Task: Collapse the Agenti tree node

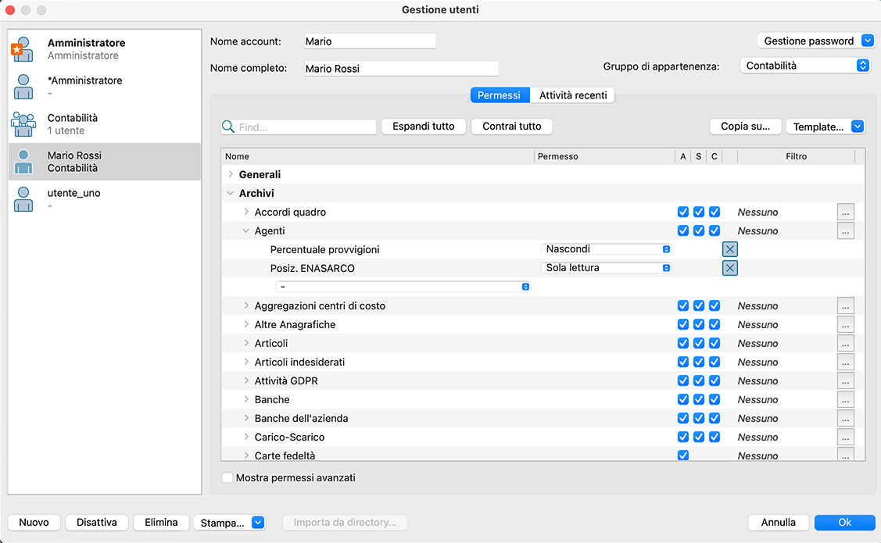Action: click(x=246, y=230)
